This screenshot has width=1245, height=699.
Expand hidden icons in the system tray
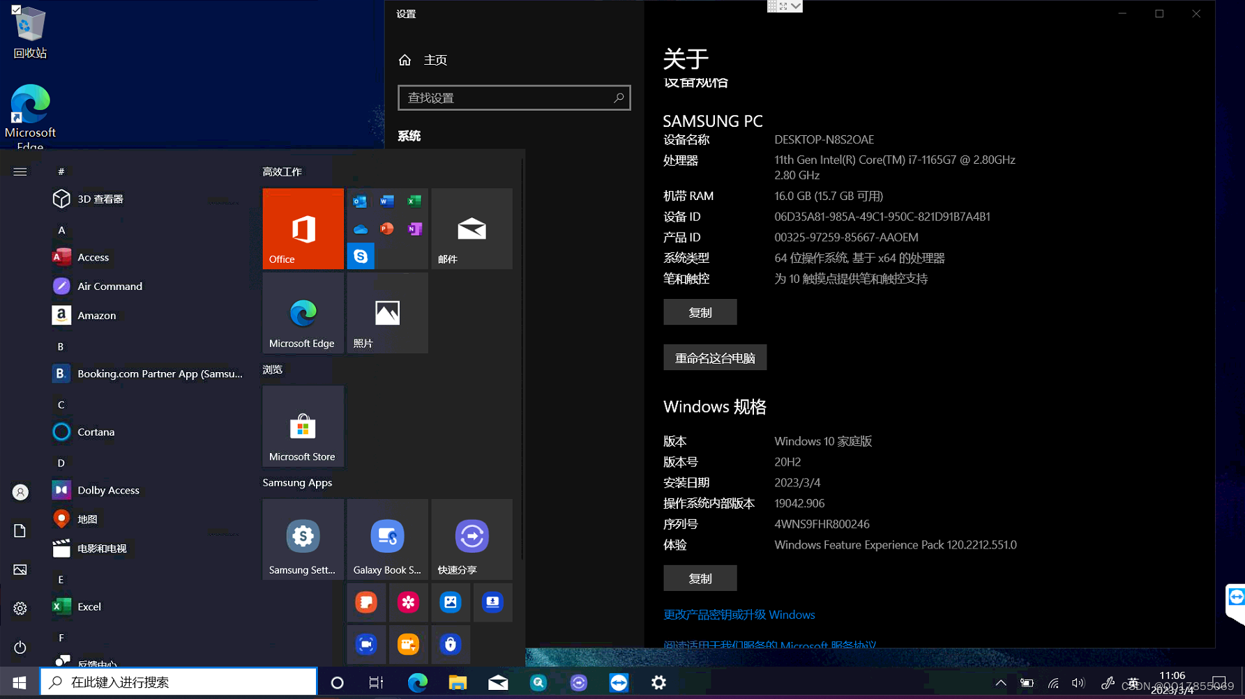pos(1000,682)
